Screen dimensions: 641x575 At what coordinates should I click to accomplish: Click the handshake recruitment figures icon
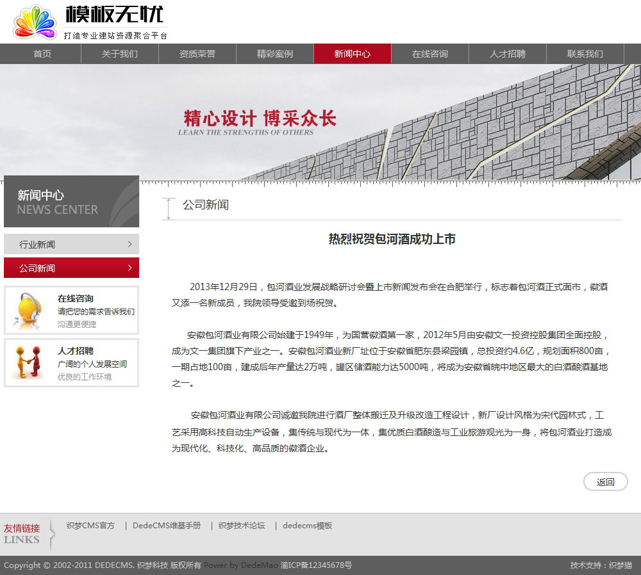point(29,363)
